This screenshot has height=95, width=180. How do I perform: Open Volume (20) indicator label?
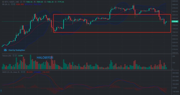click(7, 56)
